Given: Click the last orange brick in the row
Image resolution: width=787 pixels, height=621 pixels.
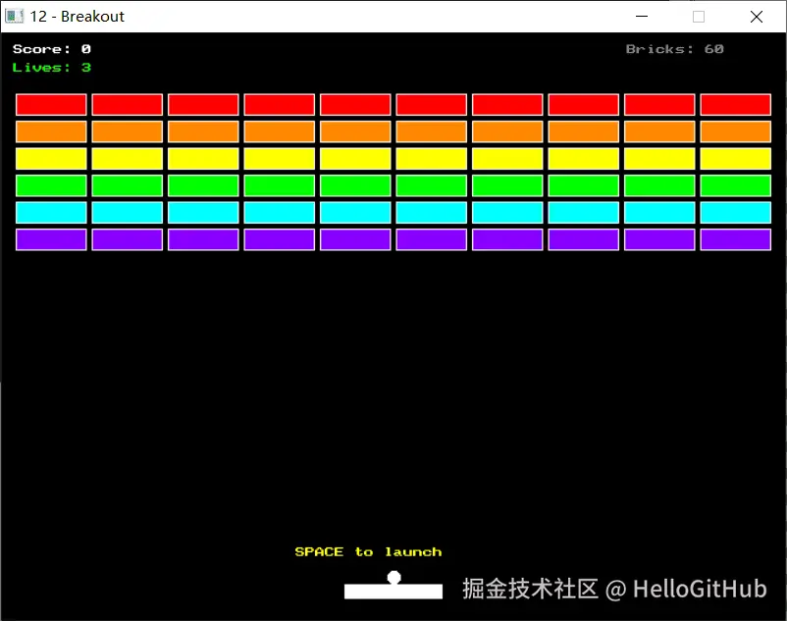Looking at the screenshot, I should coord(735,131).
